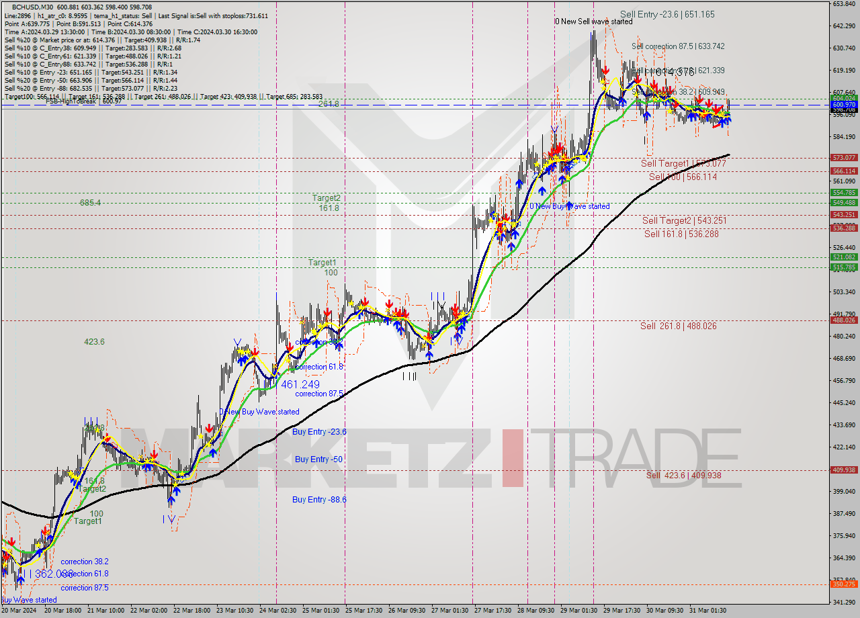Click '26 Mar 09:30' on time axis
This screenshot has height=618, width=860.
coord(408,611)
